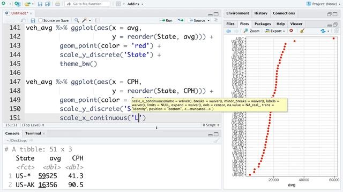Image resolution: width=343 pixels, height=192 pixels.
Task: Click the view working directory arrow icon
Action: click(x=31, y=141)
